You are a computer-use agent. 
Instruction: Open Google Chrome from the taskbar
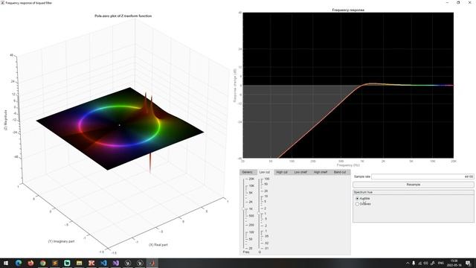(43, 263)
